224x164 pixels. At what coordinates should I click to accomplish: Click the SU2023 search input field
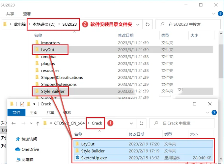click(188, 24)
